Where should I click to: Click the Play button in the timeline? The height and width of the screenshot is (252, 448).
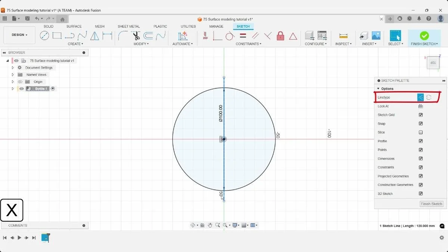click(x=19, y=238)
